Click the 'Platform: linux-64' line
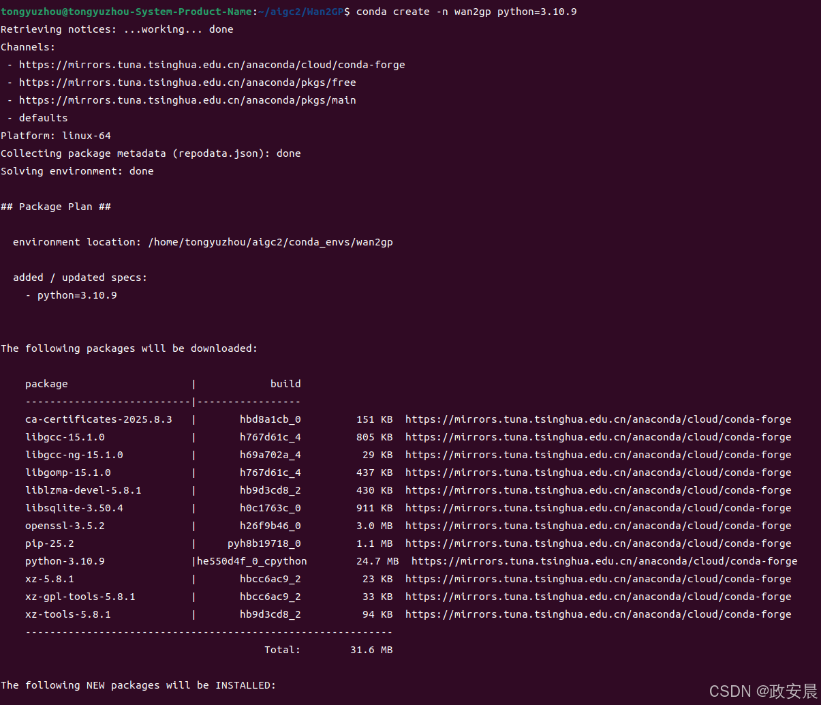Image resolution: width=821 pixels, height=705 pixels. click(x=56, y=136)
